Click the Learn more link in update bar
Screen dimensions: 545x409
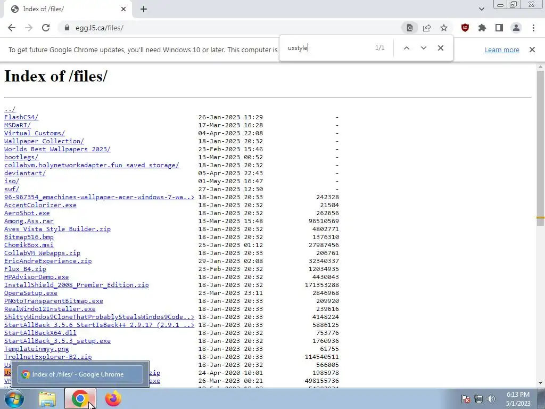(x=502, y=50)
